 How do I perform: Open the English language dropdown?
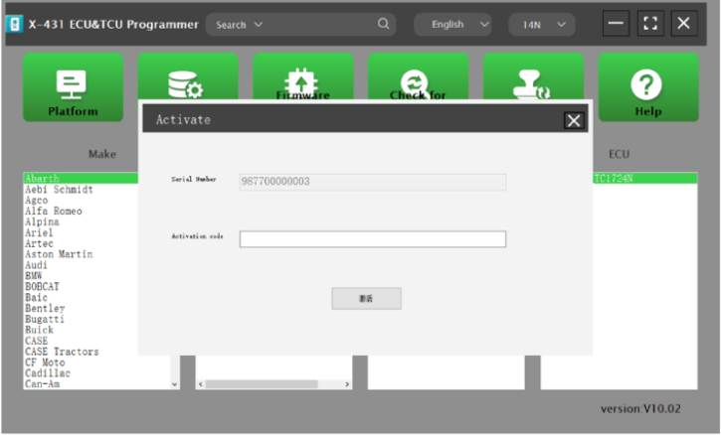[453, 24]
